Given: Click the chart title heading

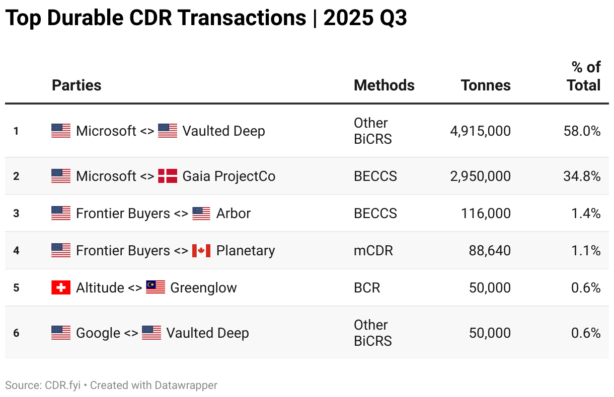Looking at the screenshot, I should (206, 19).
